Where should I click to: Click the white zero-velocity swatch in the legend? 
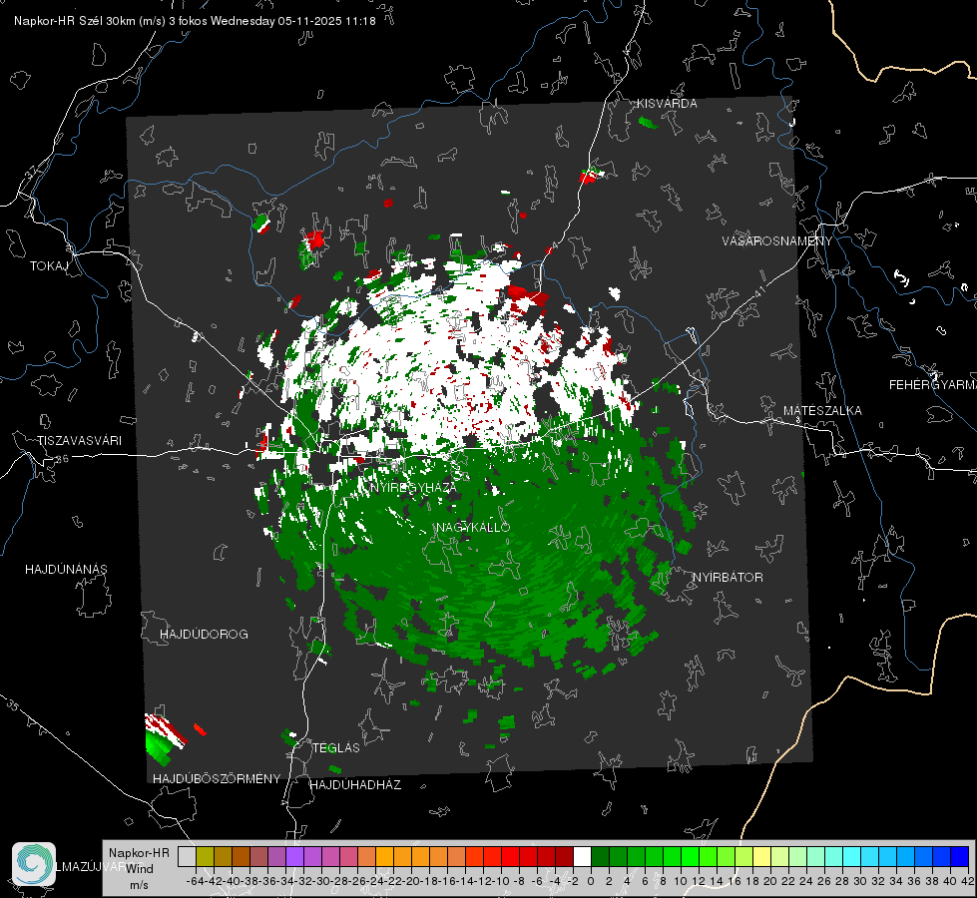click(582, 857)
